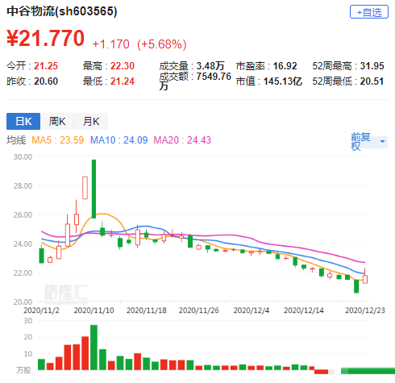Click the 26.00 price axis label
The width and height of the screenshot is (395, 383).
click(23, 214)
